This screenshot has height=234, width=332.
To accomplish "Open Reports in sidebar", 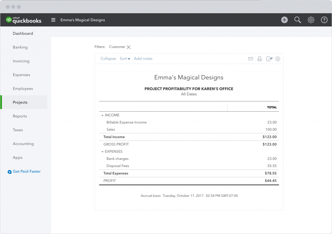I will click(20, 116).
